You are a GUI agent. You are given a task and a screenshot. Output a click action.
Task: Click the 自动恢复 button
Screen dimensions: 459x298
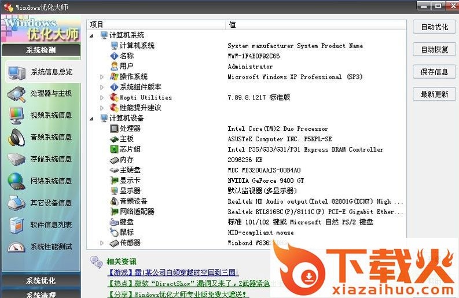point(435,49)
